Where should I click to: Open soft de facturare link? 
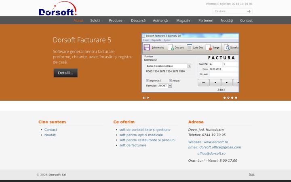(133, 145)
